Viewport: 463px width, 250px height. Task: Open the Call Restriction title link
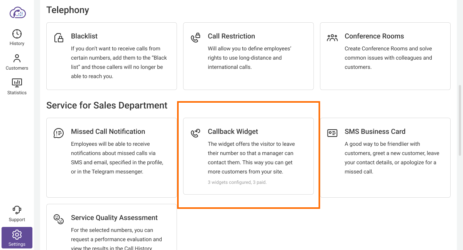(x=231, y=36)
